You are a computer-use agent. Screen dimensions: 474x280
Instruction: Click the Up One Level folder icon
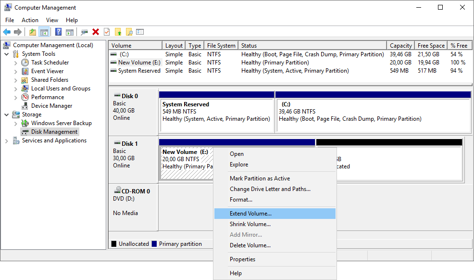pyautogui.click(x=33, y=32)
